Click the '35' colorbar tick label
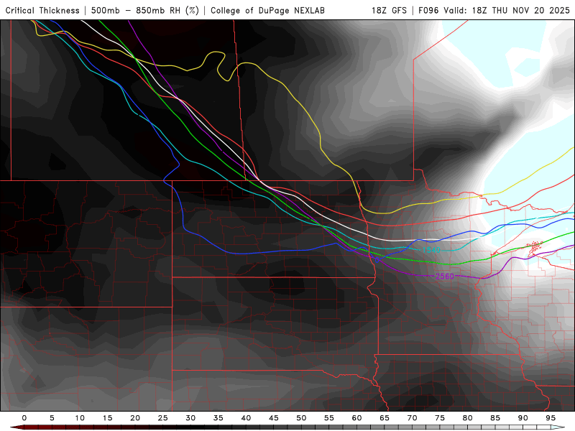This screenshot has height=431, width=575. [x=218, y=418]
